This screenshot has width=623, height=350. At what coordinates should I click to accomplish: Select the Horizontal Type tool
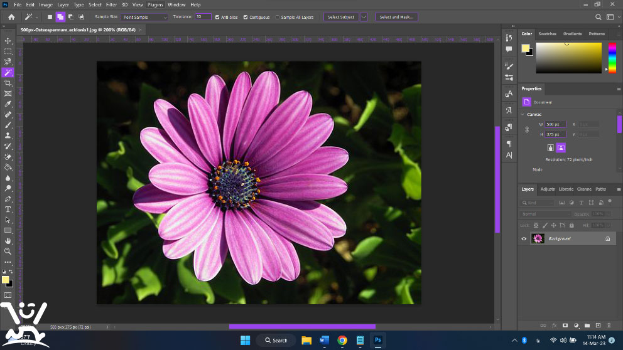(x=8, y=209)
